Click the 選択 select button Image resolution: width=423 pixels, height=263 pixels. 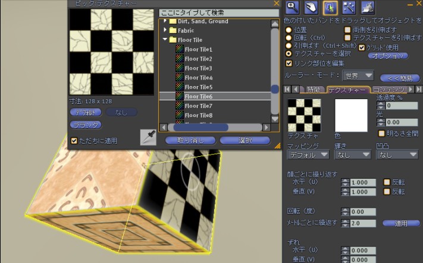click(245, 140)
